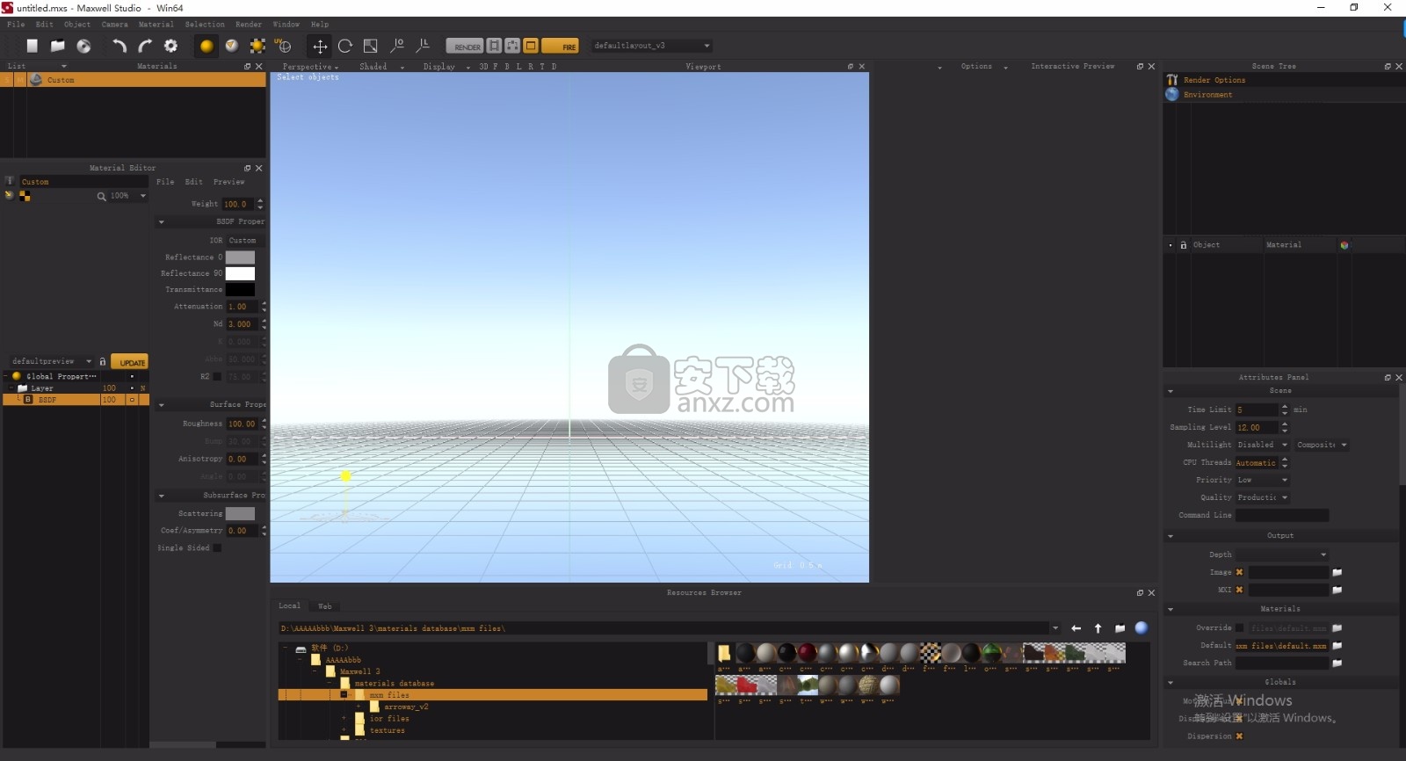Image resolution: width=1406 pixels, height=761 pixels.
Task: Open the defaultpreview scene dropdown
Action: pyautogui.click(x=52, y=361)
